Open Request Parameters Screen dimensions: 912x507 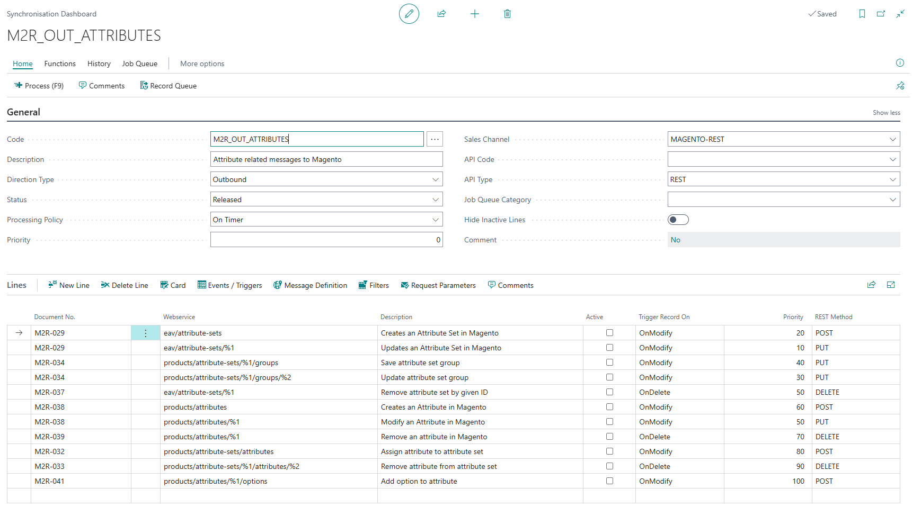[x=438, y=285]
